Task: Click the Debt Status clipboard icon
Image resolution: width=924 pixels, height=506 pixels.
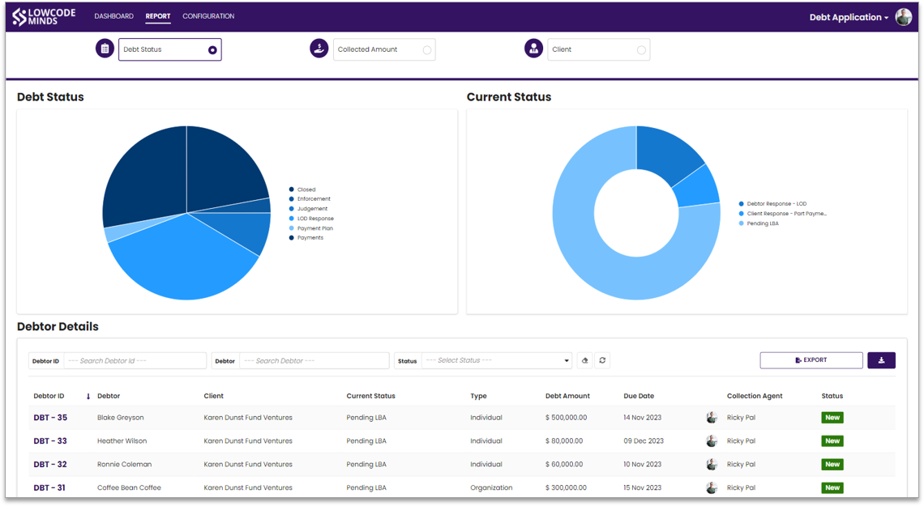Action: point(105,49)
